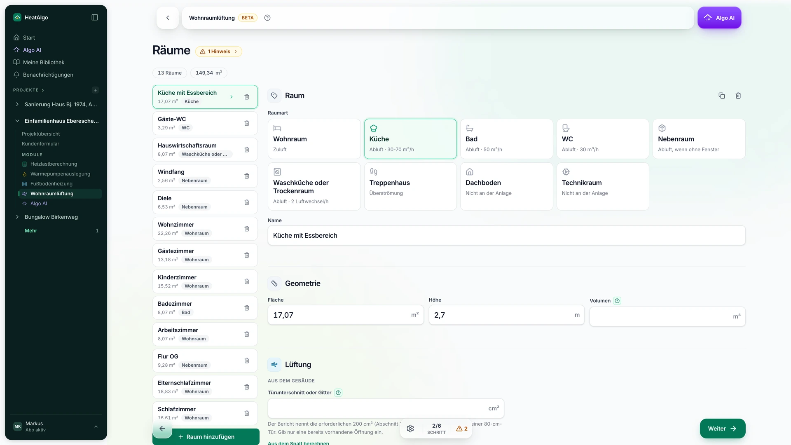Delete Wohnzimmer using its trash icon
The width and height of the screenshot is (791, 445).
pos(247,229)
